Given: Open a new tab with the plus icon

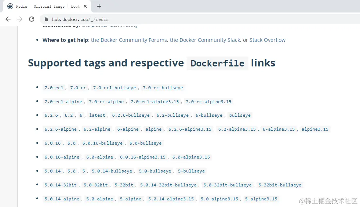Looking at the screenshot, I should (99, 6).
